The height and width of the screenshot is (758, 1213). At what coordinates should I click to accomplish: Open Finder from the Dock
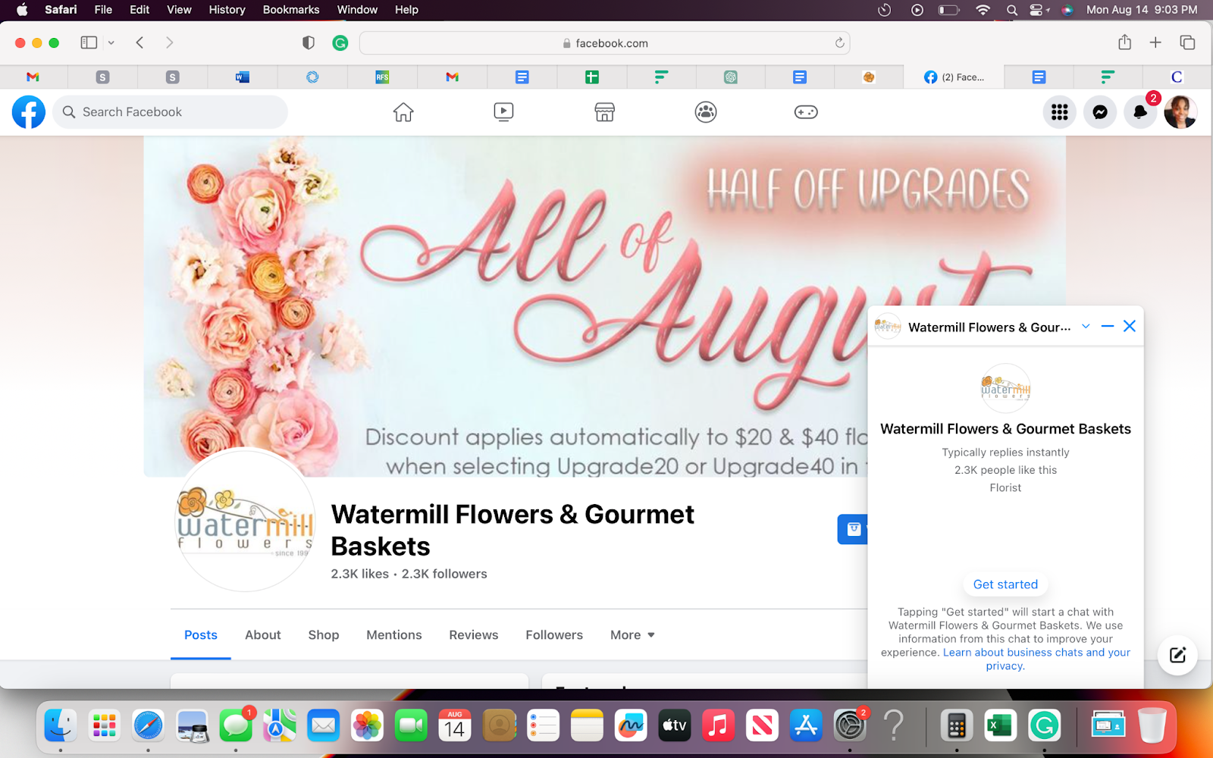pos(61,726)
